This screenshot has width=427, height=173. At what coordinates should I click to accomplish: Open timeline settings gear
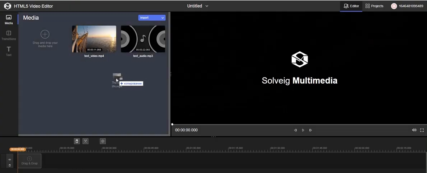[x=103, y=141]
